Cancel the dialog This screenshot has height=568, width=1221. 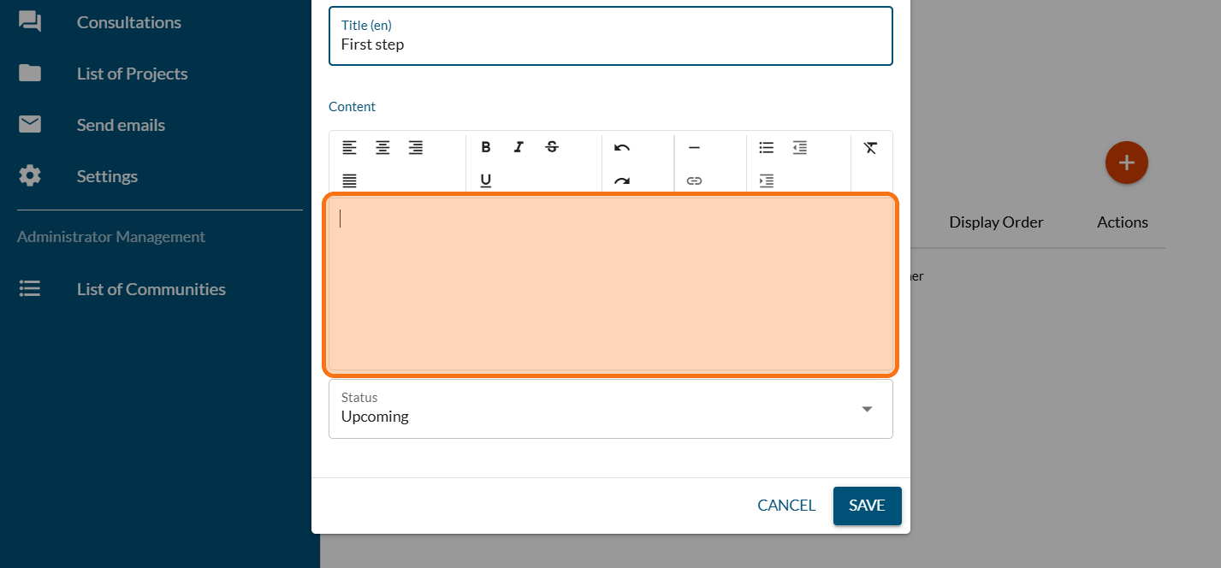tap(786, 506)
